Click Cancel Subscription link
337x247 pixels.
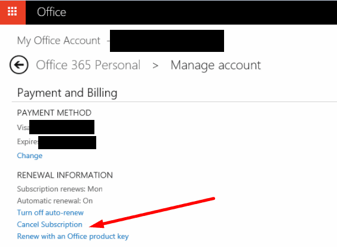point(50,224)
